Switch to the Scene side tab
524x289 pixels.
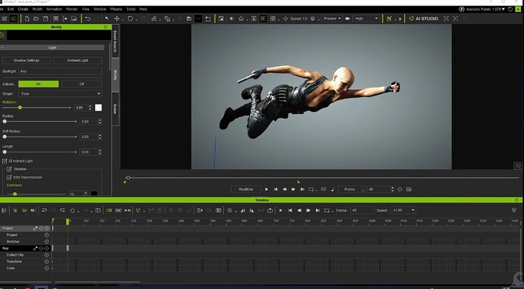[x=115, y=108]
